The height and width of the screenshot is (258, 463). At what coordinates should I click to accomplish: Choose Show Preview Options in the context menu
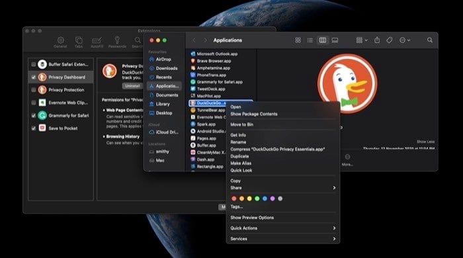tap(283, 218)
